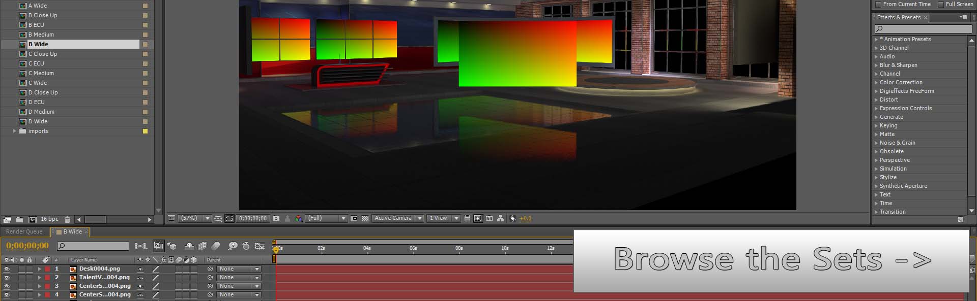The height and width of the screenshot is (301, 977).
Task: Toggle Auto-keyframe stopwatch icon
Action: 246,246
